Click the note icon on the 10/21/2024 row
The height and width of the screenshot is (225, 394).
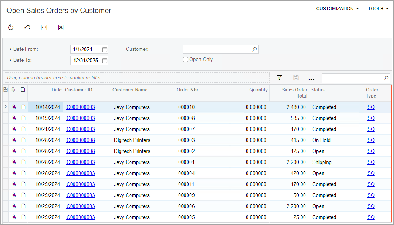pyautogui.click(x=23, y=129)
